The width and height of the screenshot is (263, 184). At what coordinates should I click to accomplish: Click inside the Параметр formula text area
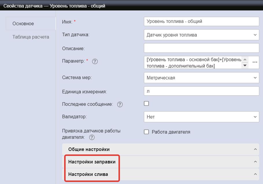coord(192,63)
